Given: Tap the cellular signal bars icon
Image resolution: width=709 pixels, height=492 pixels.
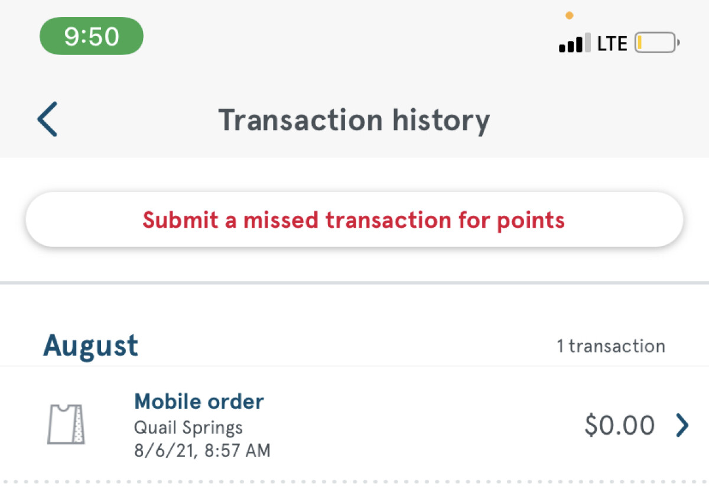Looking at the screenshot, I should [574, 44].
